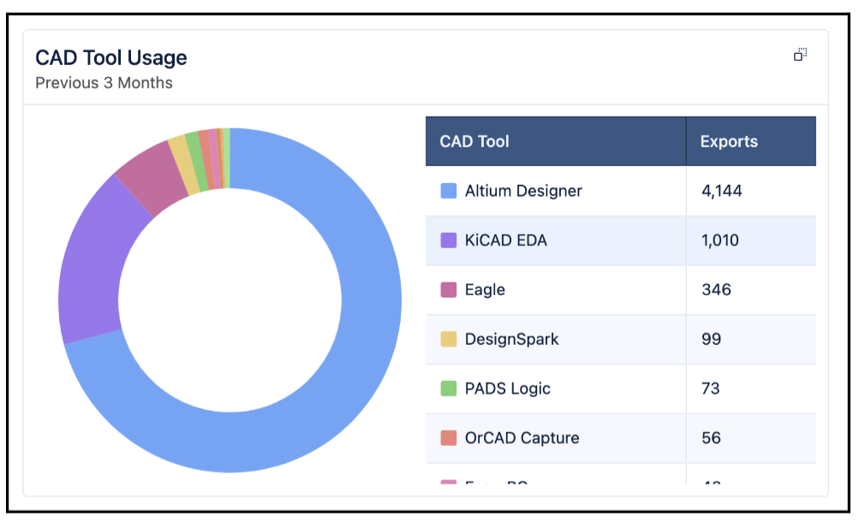Click the 1,010 exports value

point(720,240)
